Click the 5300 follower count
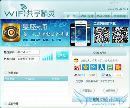Image resolution: width=130 pixels, height=108 pixels. coord(92,75)
